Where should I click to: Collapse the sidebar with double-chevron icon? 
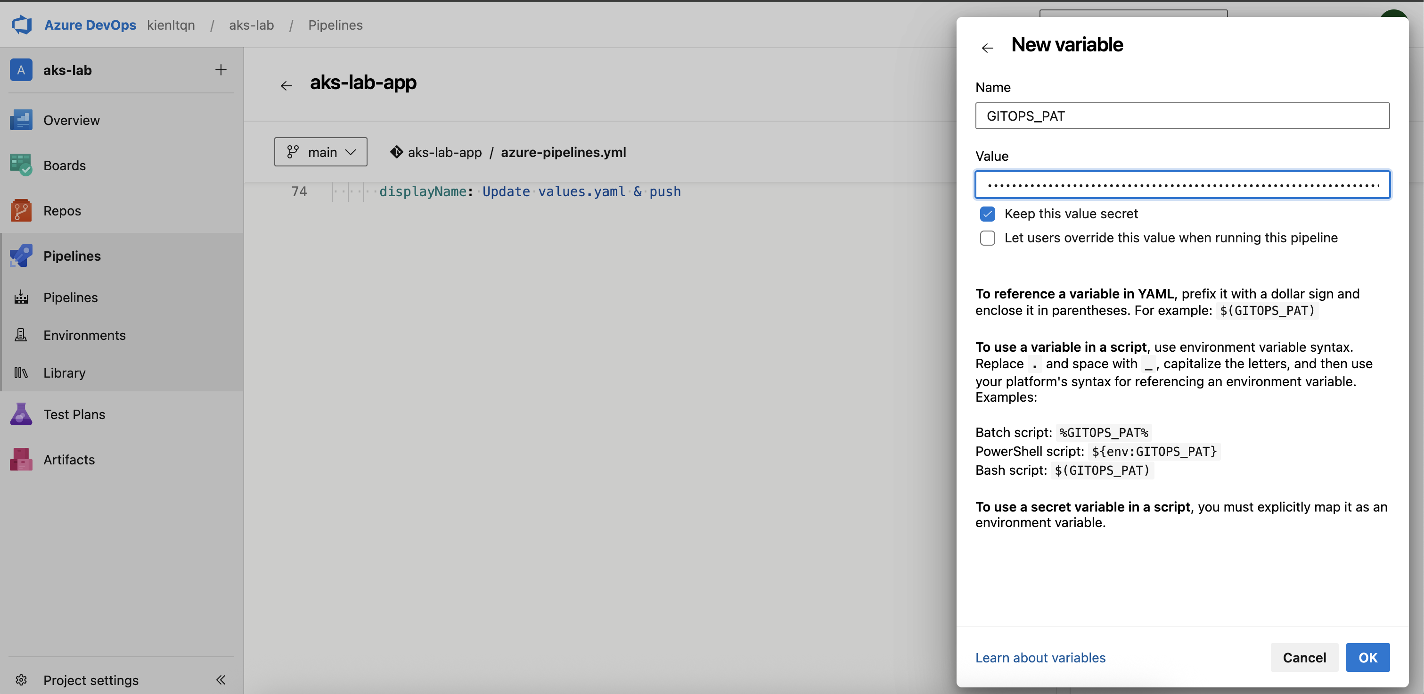point(221,680)
